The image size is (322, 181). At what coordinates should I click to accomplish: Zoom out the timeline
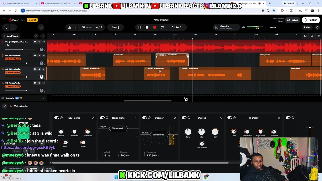312,36
